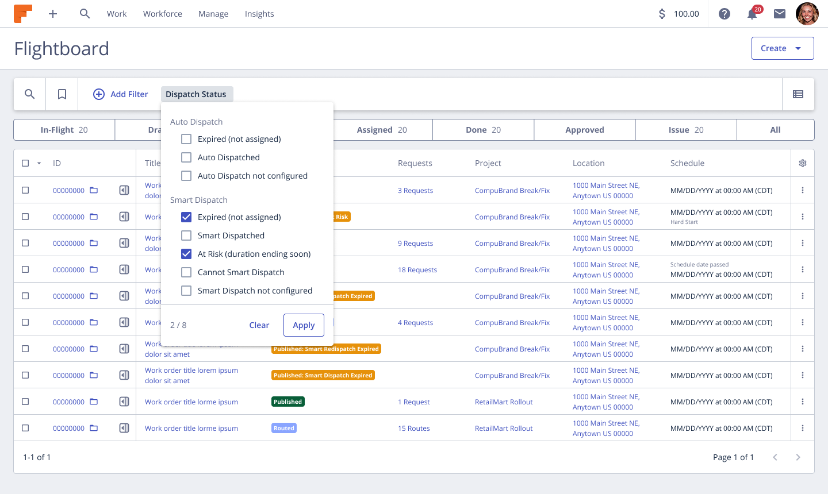This screenshot has height=494, width=828.
Task: Open the three-dot menu for the 15 Routes row
Action: (803, 428)
